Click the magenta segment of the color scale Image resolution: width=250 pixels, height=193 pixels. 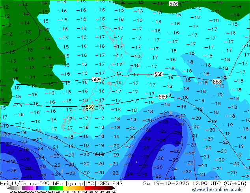pos(32,188)
